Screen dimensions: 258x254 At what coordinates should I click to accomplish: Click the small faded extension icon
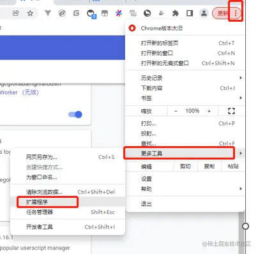point(162,13)
